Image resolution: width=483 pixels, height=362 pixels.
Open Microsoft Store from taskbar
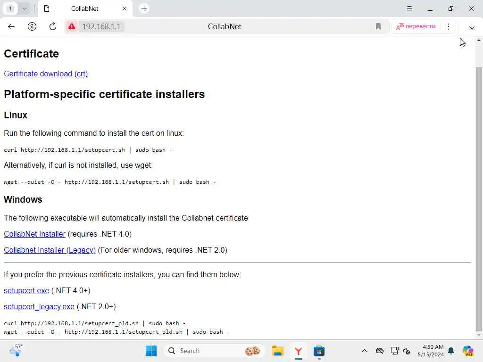point(319,351)
